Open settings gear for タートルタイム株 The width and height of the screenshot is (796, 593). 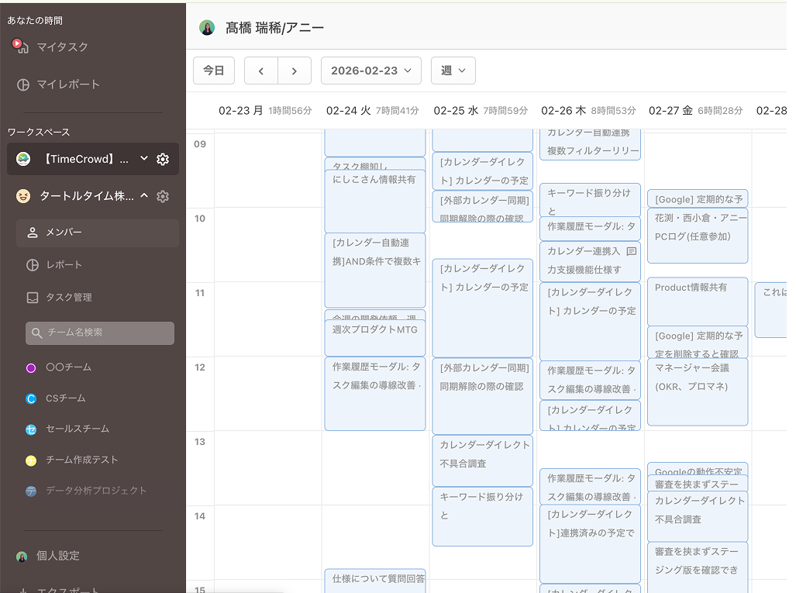point(162,196)
